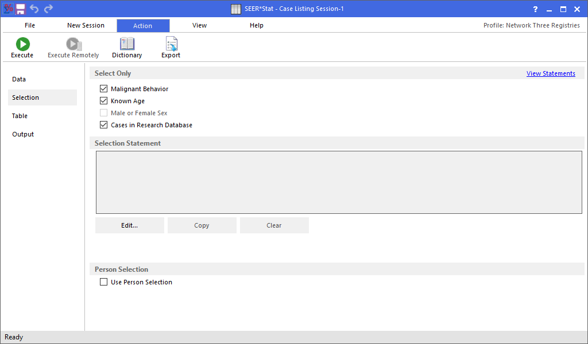Screen dimensions: 588x344
Task: Click the help question mark icon
Action: tap(535, 9)
